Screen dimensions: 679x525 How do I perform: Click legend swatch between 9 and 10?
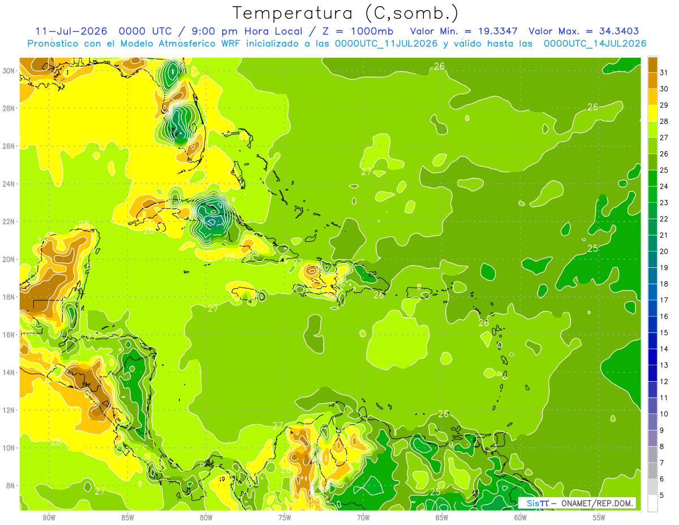point(652,422)
